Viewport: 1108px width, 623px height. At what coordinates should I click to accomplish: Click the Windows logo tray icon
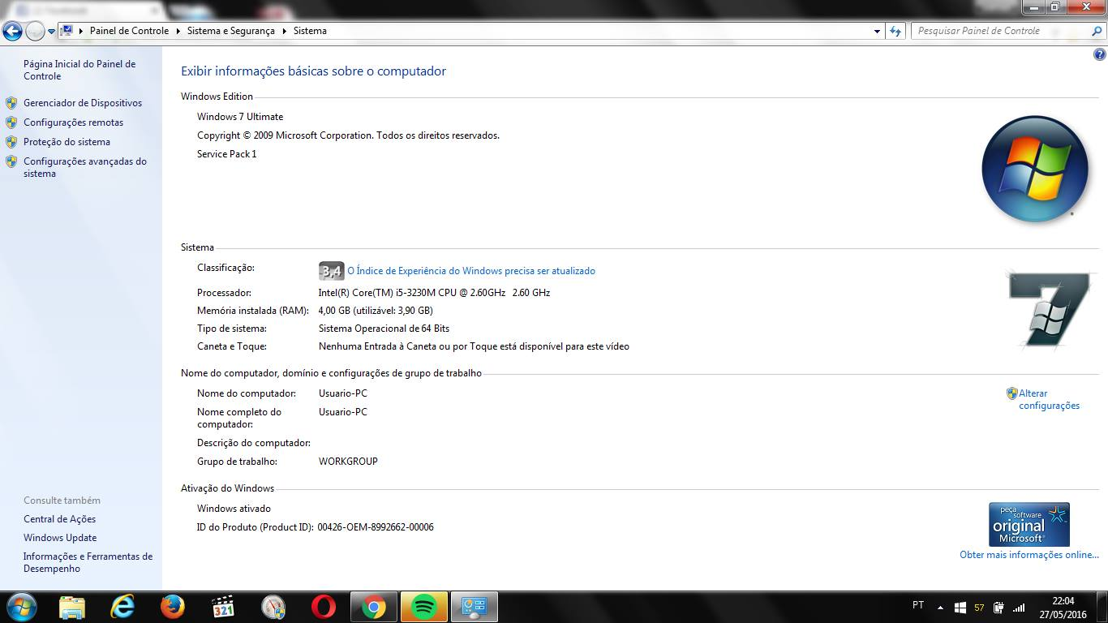(960, 607)
